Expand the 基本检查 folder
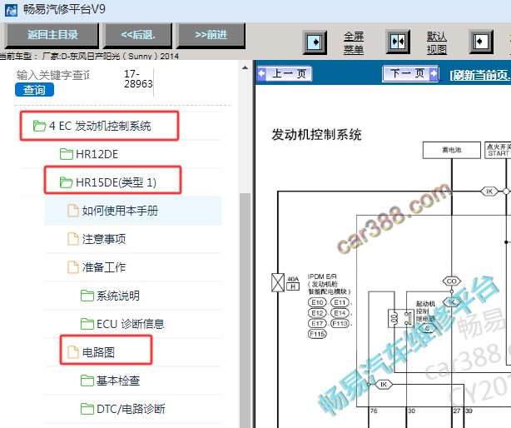Image resolution: width=511 pixels, height=428 pixels. tap(118, 381)
